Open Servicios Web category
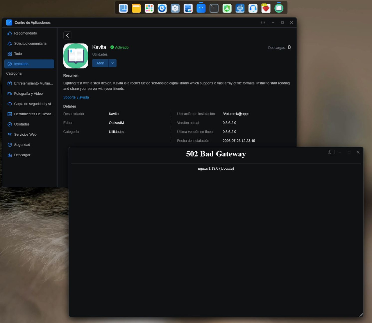This screenshot has height=323, width=372. tap(29, 134)
